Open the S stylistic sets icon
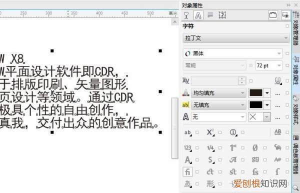The height and width of the screenshot is (193, 300). click(211, 160)
